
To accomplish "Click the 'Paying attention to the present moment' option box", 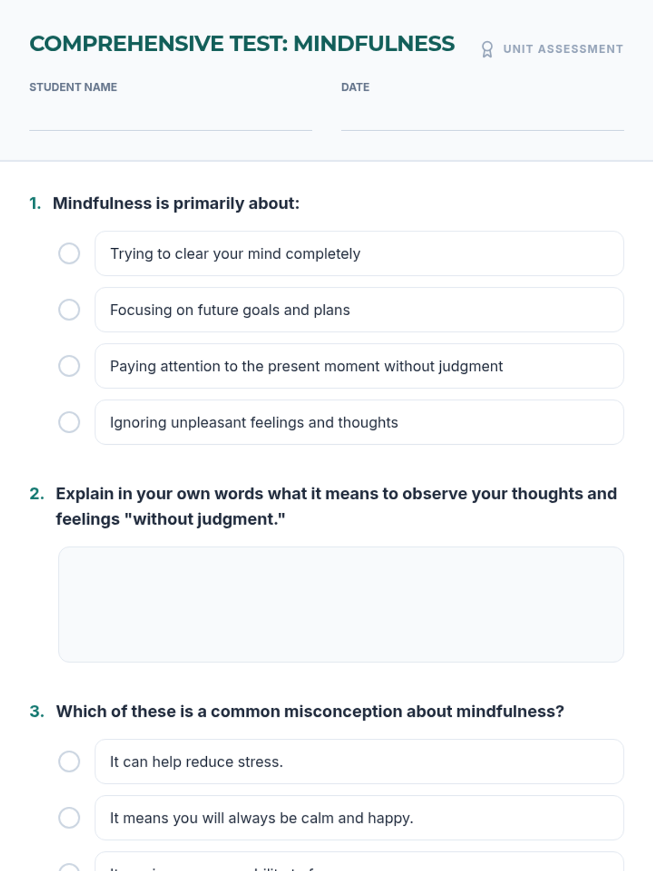I will pyautogui.click(x=359, y=366).
